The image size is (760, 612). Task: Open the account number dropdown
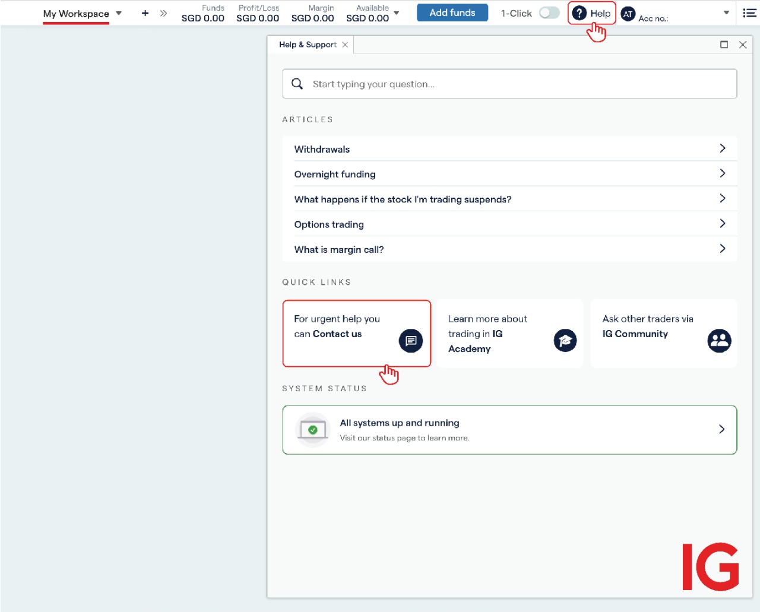(x=726, y=13)
